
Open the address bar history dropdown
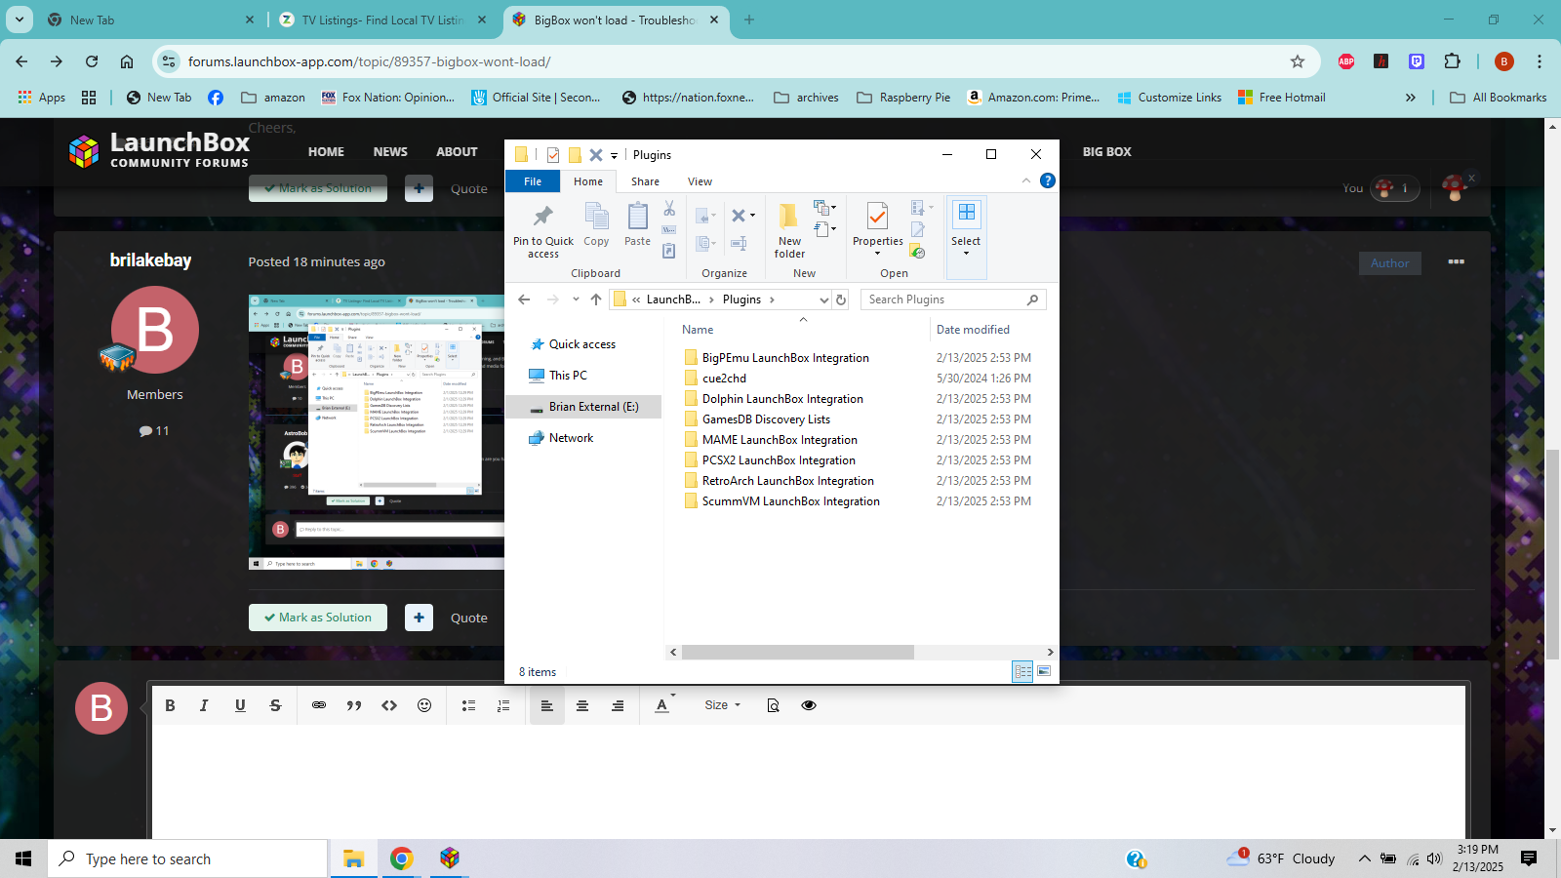coord(823,300)
